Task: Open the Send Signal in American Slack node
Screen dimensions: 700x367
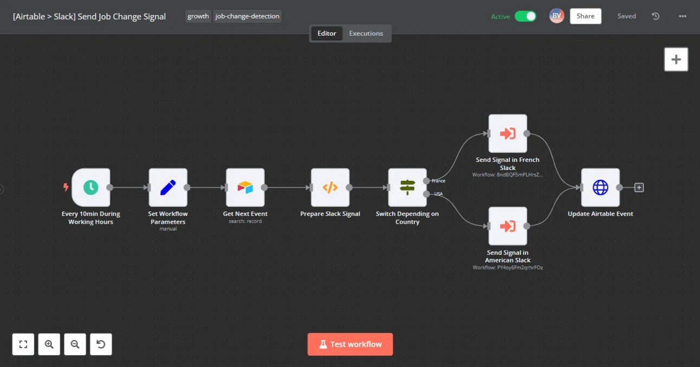Action: pyautogui.click(x=508, y=226)
